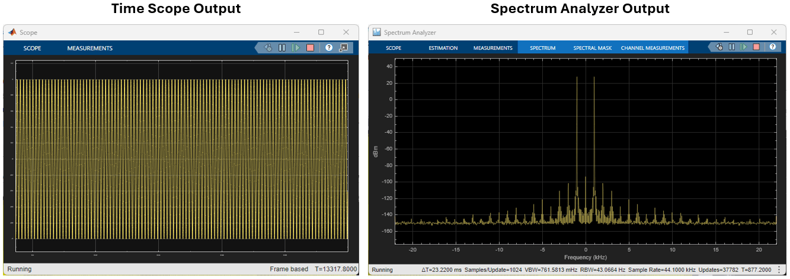Open the SCOPE tab in Time Scope window
Image resolution: width=790 pixels, height=279 pixels.
point(32,48)
